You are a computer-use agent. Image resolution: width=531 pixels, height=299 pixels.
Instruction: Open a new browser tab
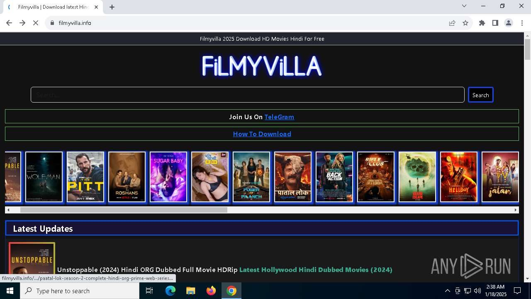[112, 7]
